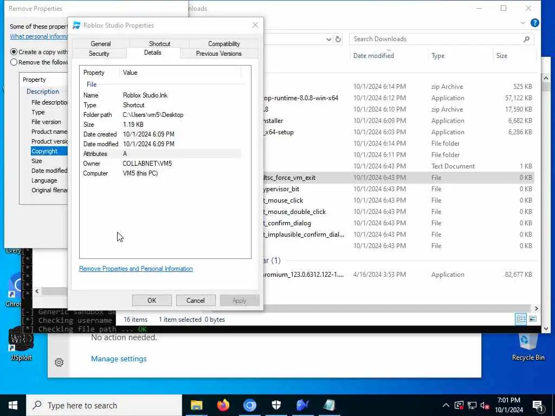The height and width of the screenshot is (416, 555).
Task: Select the Language property row
Action: (44, 180)
